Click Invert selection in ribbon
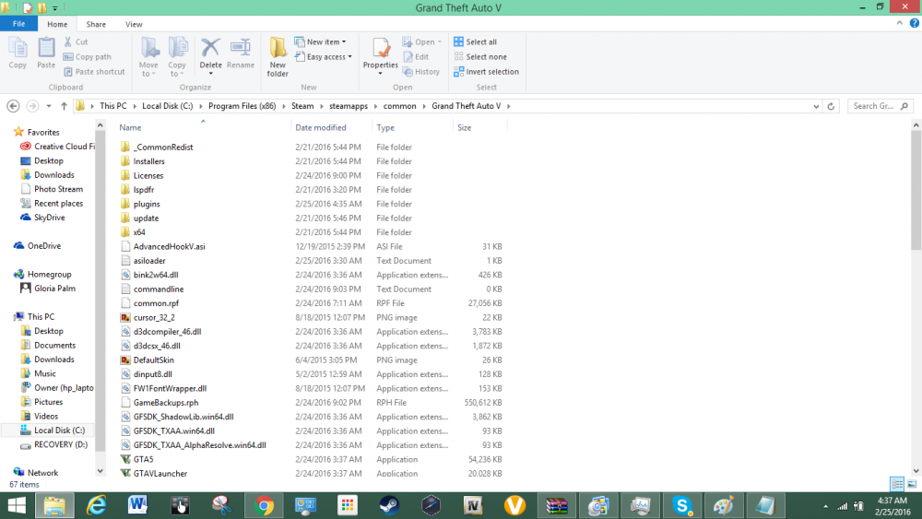 [x=486, y=72]
